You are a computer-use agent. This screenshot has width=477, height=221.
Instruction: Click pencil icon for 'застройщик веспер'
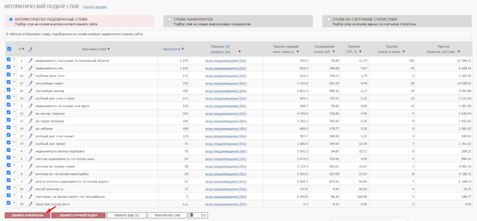30,91
